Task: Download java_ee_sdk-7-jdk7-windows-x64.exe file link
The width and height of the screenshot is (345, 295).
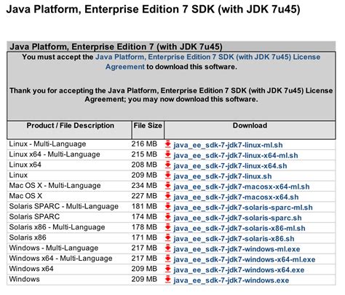Action: tap(239, 270)
